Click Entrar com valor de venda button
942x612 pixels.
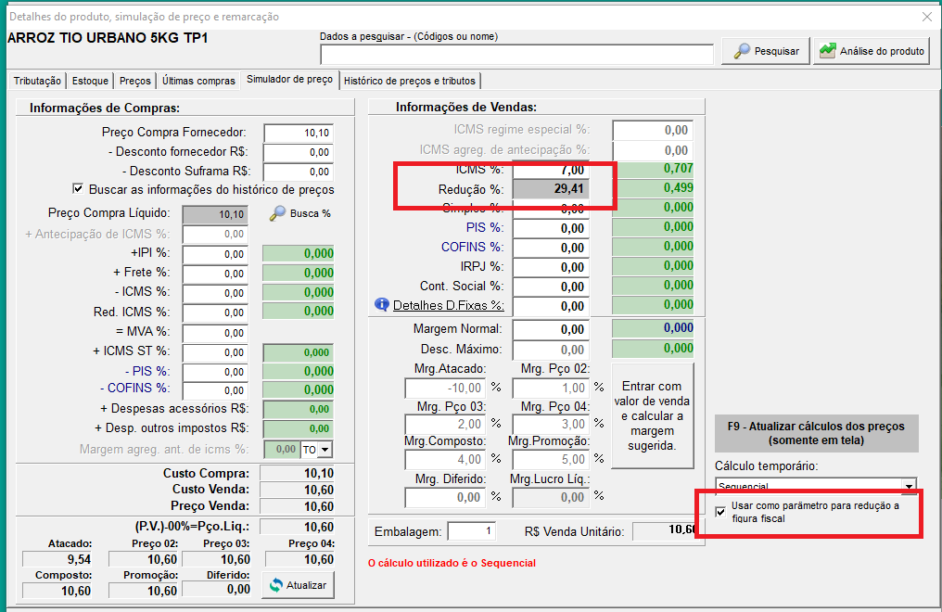pos(651,415)
